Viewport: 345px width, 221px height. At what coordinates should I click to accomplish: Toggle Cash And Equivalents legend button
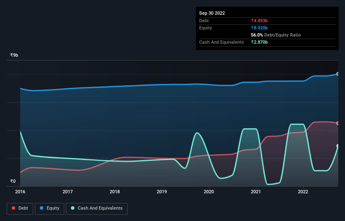97,208
